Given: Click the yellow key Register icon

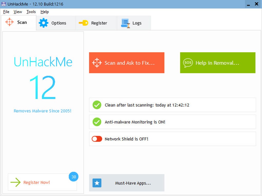Looking at the screenshot, I should tap(83, 23).
